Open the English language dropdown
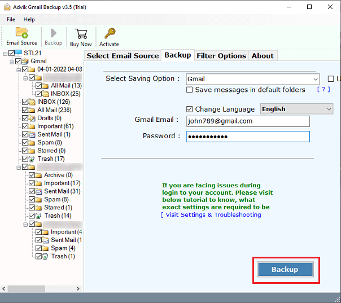341x303 pixels. [x=296, y=109]
